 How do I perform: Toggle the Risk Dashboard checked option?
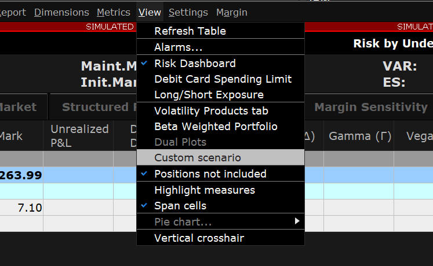[x=195, y=64]
